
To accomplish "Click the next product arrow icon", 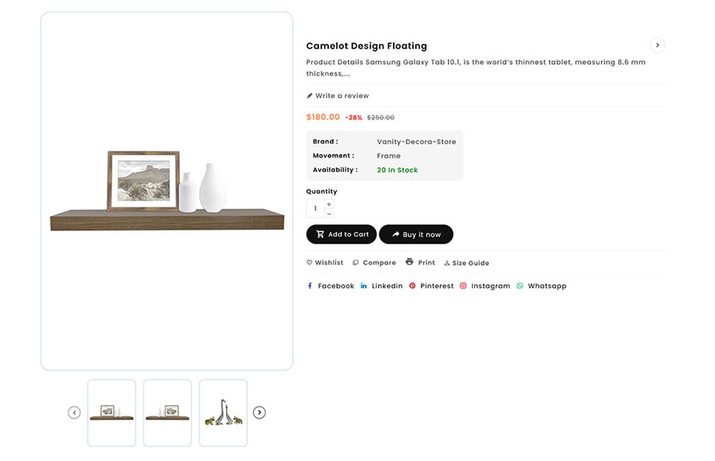I will (x=657, y=45).
